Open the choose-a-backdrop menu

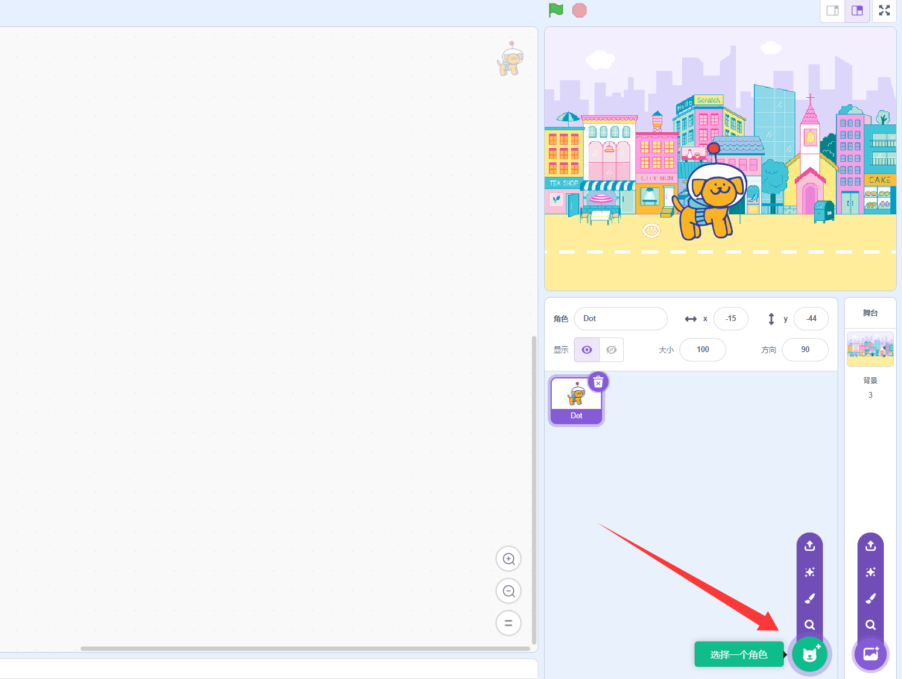point(870,654)
